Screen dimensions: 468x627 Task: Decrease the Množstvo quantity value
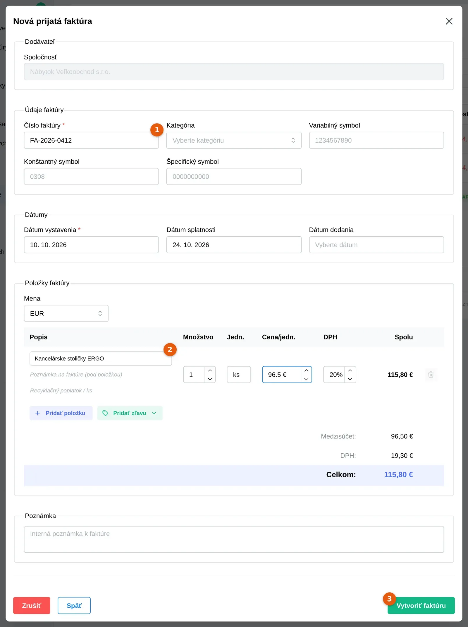click(210, 379)
